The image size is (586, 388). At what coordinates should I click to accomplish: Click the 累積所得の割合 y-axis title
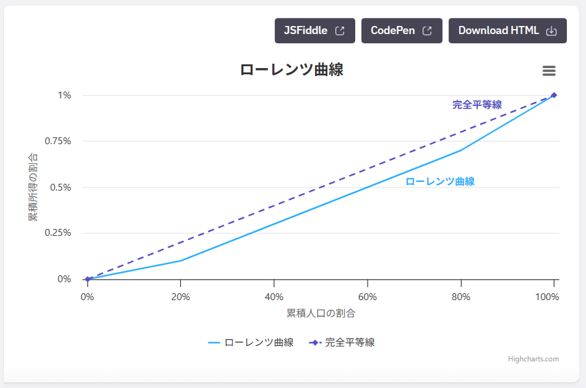[x=33, y=187]
